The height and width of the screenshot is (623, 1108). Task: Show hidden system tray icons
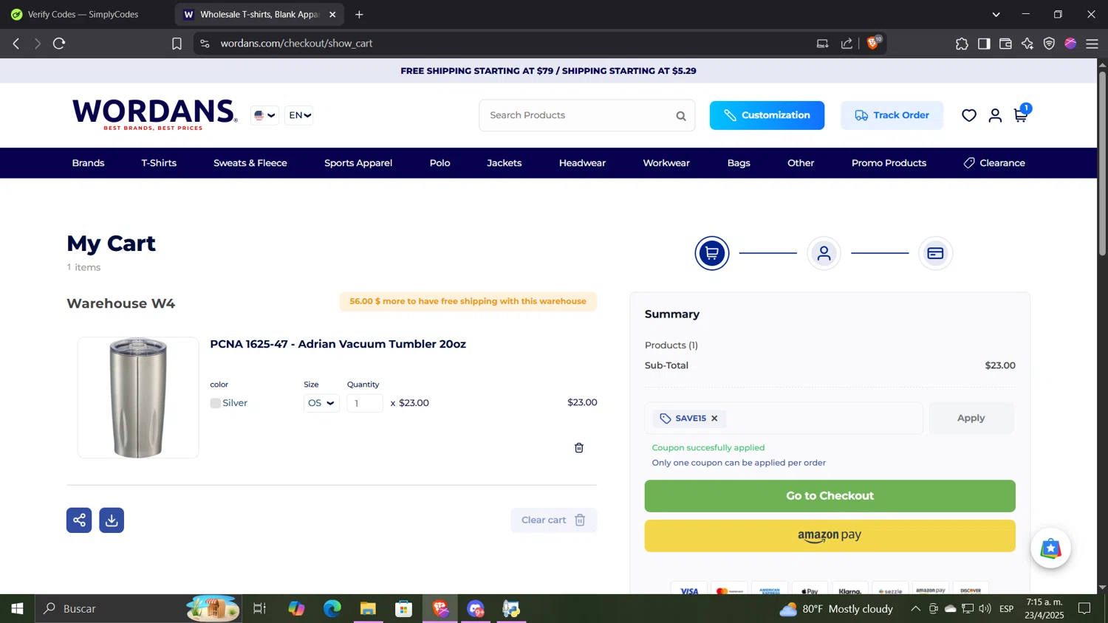point(915,609)
